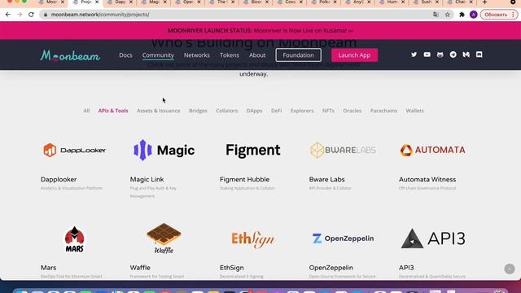Open About navigation menu
Image resolution: width=521 pixels, height=293 pixels.
pos(257,55)
